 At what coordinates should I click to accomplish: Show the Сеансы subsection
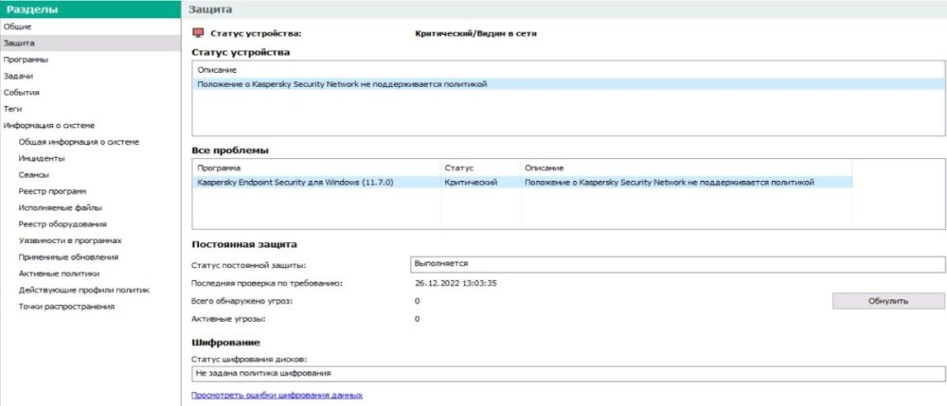34,175
